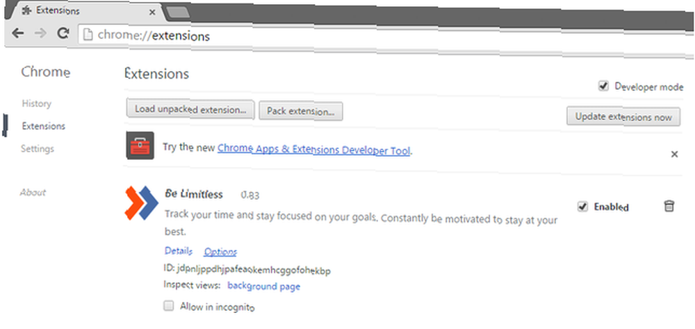Screen dimensions: 695x329
Task: Open History in the Chrome sidebar
Action: (x=36, y=104)
